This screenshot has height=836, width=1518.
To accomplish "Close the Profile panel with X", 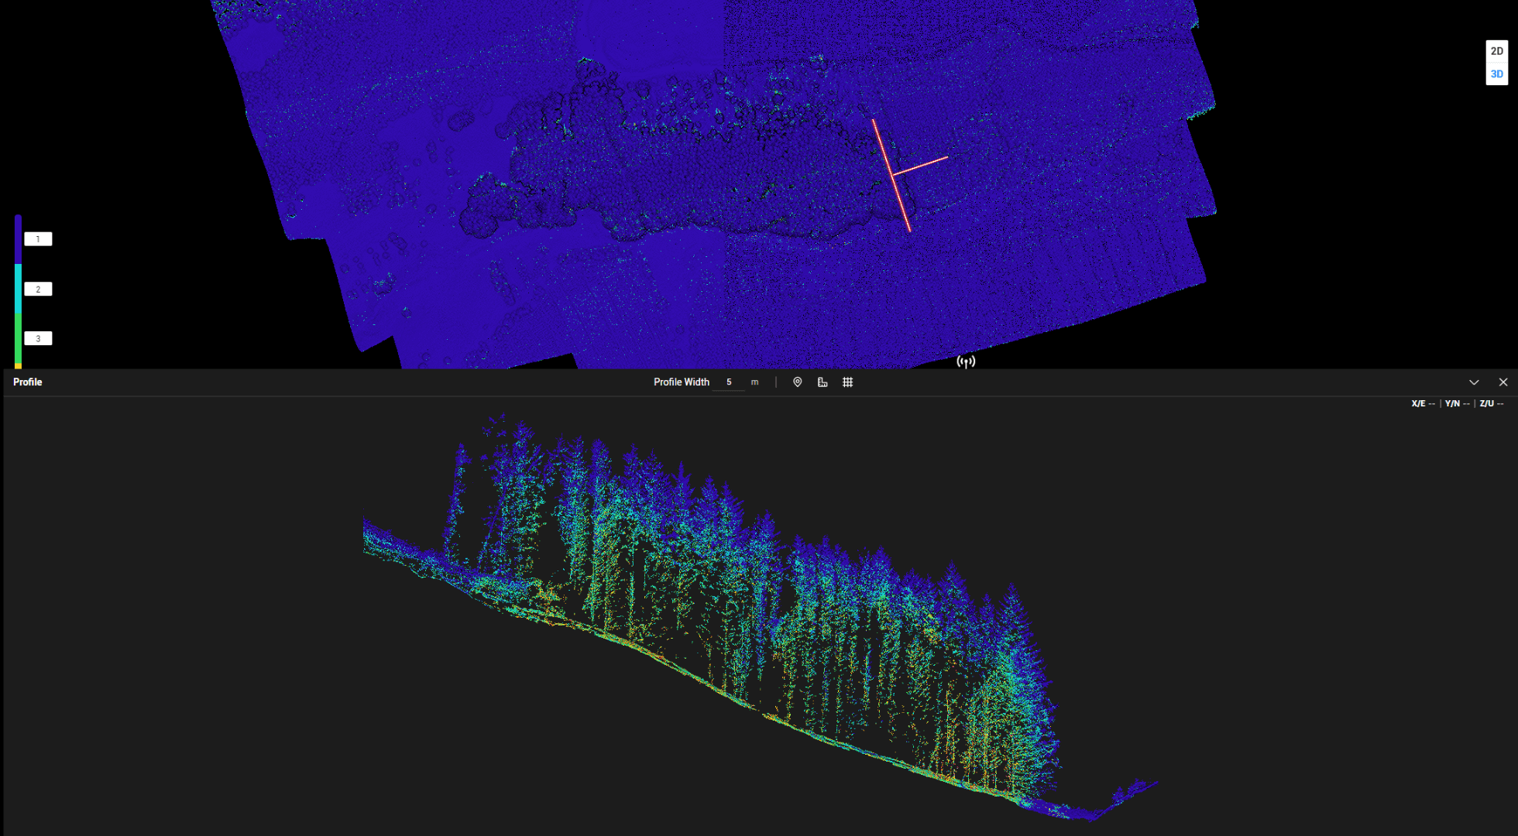I will pyautogui.click(x=1503, y=382).
